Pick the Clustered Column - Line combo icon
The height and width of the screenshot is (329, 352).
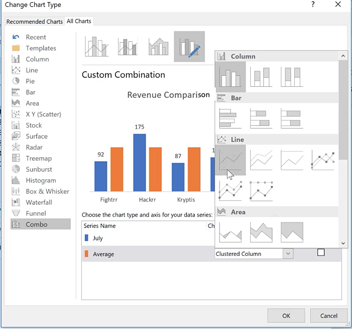coord(97,47)
